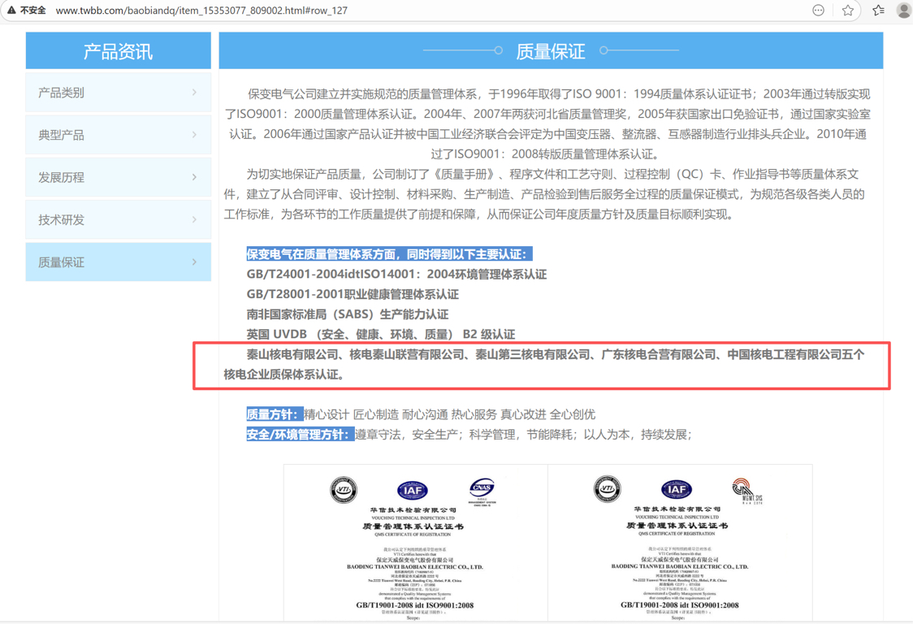This screenshot has height=624, width=913.
Task: Open the favorites list icon
Action: (878, 10)
